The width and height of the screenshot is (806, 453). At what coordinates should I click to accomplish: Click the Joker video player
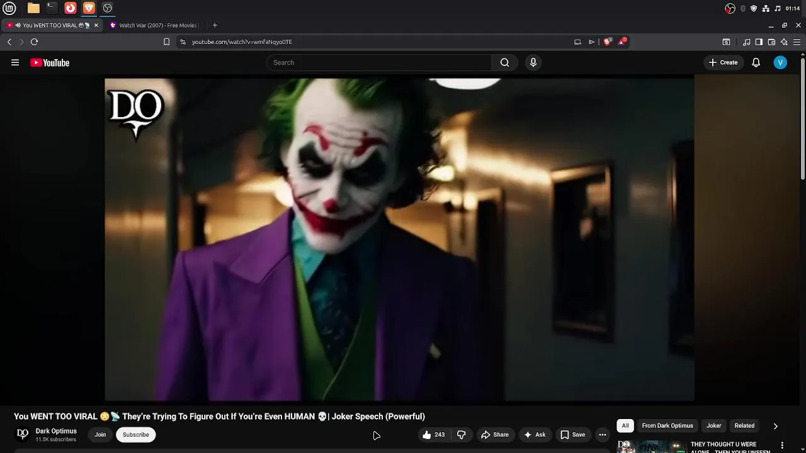point(399,239)
